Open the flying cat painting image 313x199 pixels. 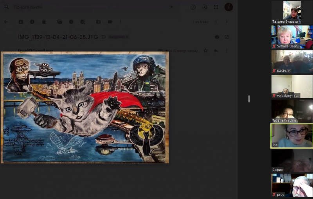tap(85, 108)
